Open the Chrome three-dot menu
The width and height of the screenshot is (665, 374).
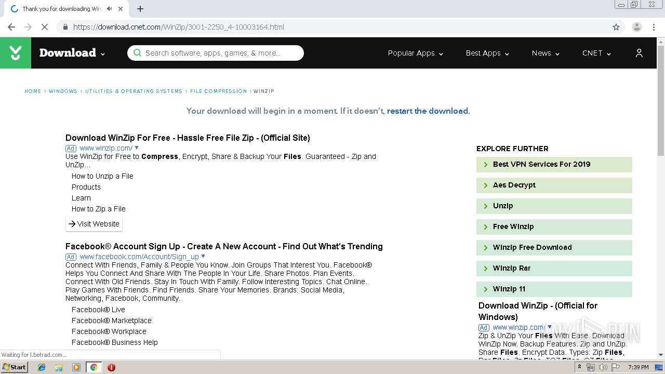(x=653, y=27)
